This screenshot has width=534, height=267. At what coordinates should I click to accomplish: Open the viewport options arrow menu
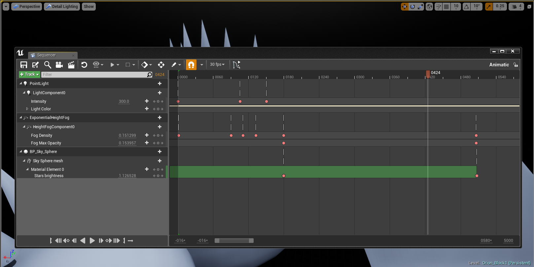tap(6, 7)
